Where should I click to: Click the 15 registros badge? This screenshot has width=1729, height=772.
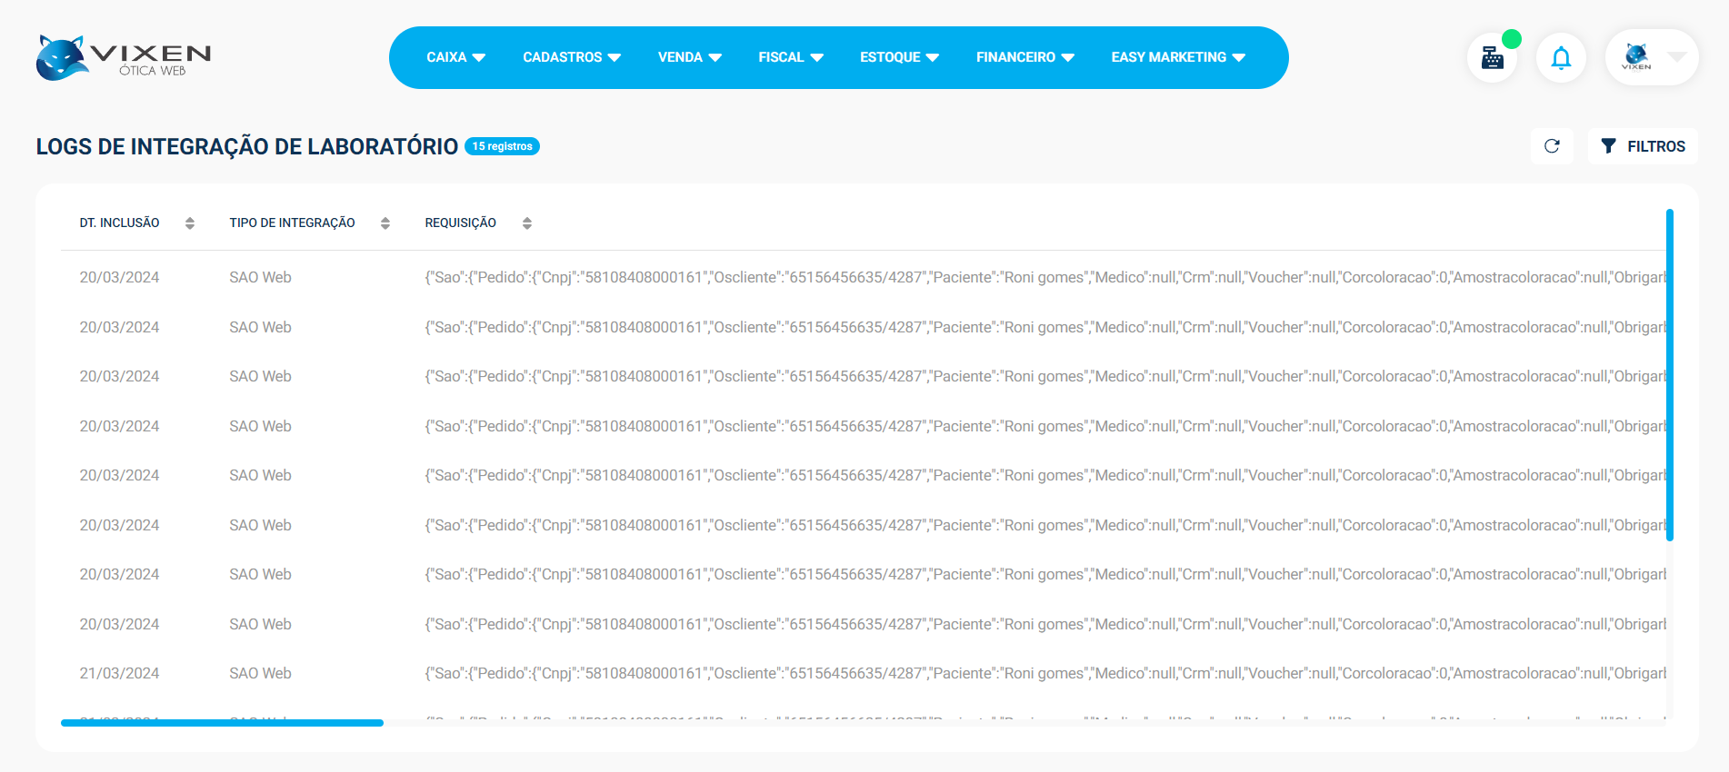click(x=502, y=146)
